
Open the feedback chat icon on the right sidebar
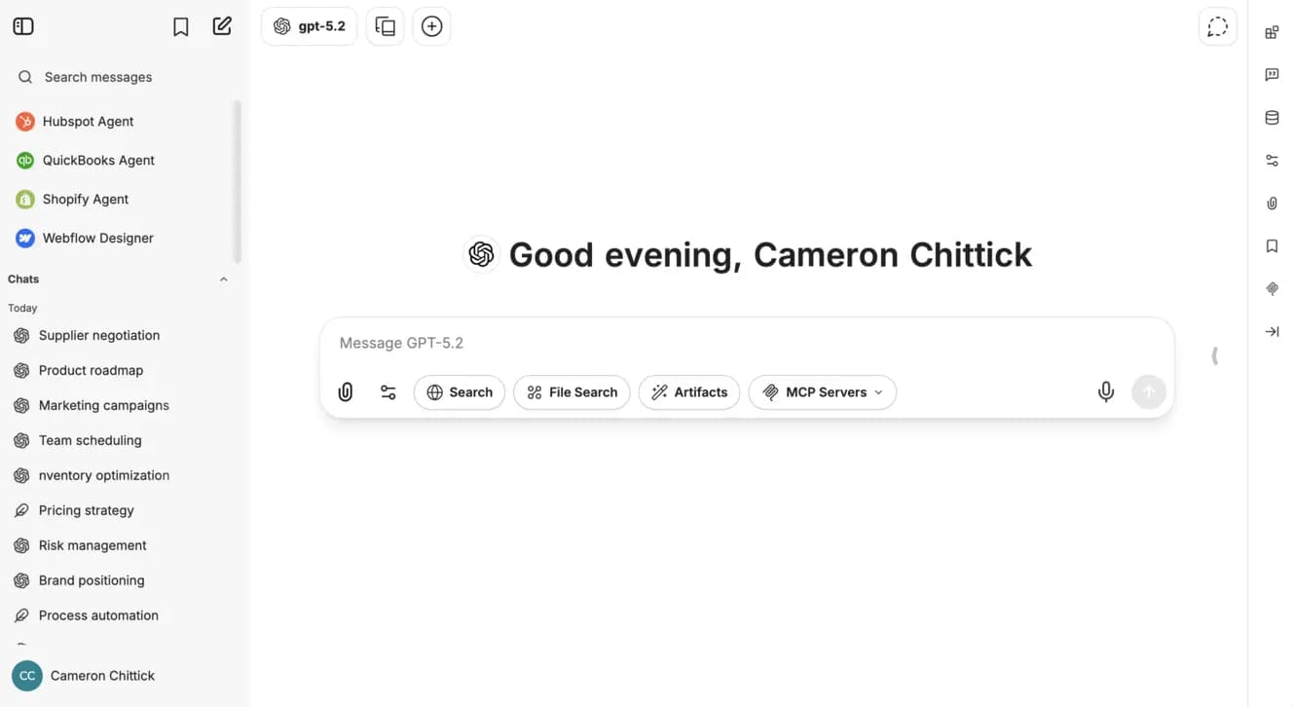1272,74
